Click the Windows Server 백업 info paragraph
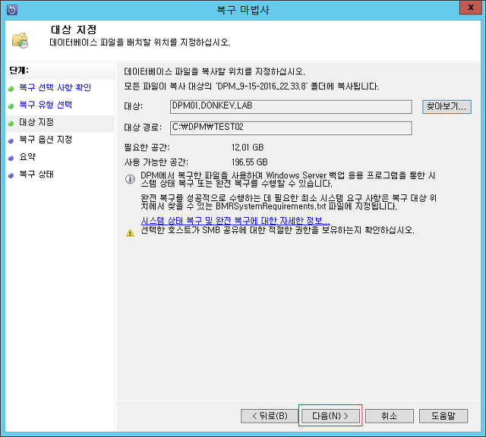Screen dimensions: 486x437 tap(288, 180)
